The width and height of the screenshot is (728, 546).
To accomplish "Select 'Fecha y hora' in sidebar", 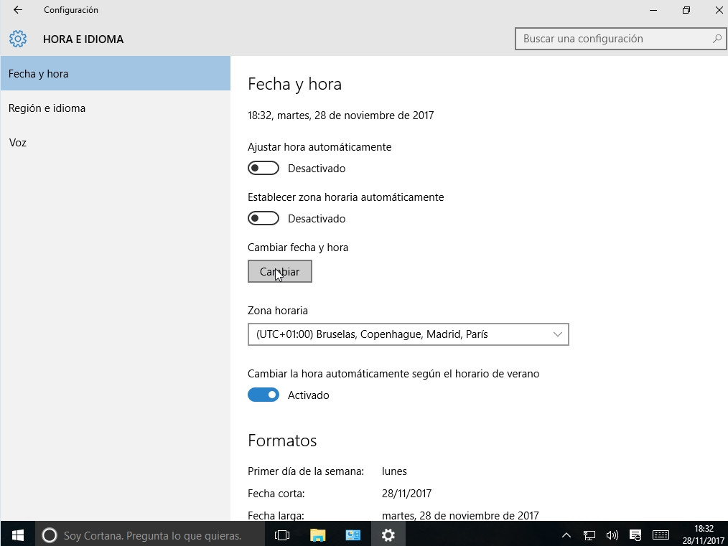I will 39,74.
